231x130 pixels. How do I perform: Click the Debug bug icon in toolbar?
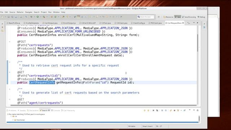point(31,17)
